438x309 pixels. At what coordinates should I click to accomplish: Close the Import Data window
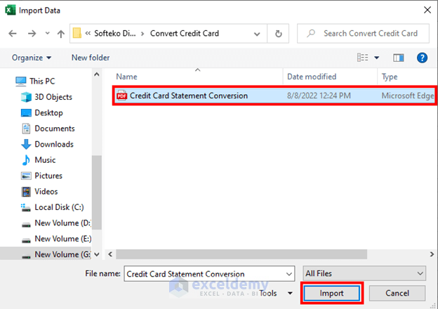[427, 11]
